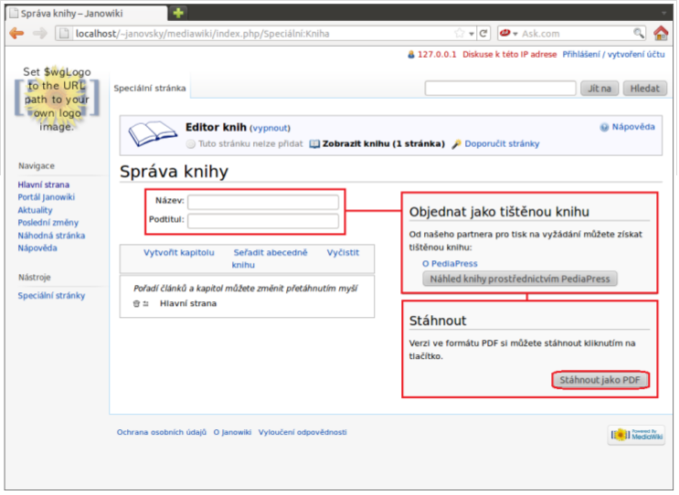The height and width of the screenshot is (495, 679).
Task: Click the Správa knihy page heading
Action: (174, 172)
